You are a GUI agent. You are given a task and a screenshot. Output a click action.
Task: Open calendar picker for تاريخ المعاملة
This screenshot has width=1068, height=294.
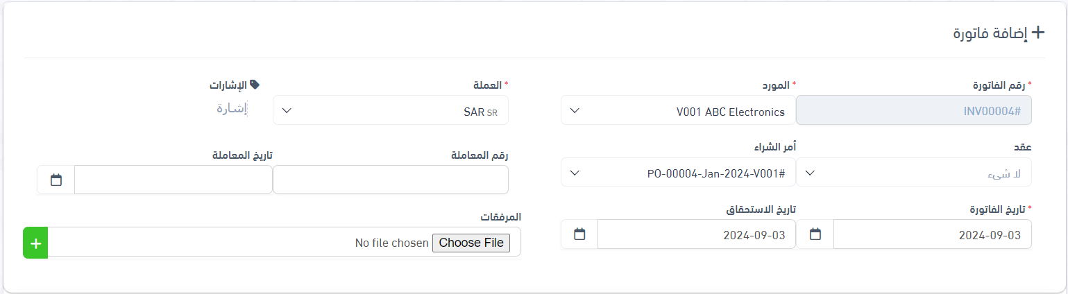coord(56,180)
